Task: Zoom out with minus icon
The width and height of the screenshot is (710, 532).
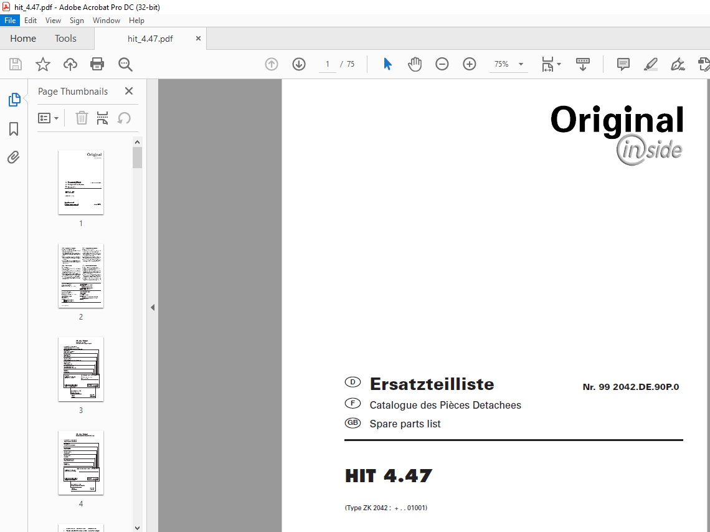Action: (x=442, y=64)
